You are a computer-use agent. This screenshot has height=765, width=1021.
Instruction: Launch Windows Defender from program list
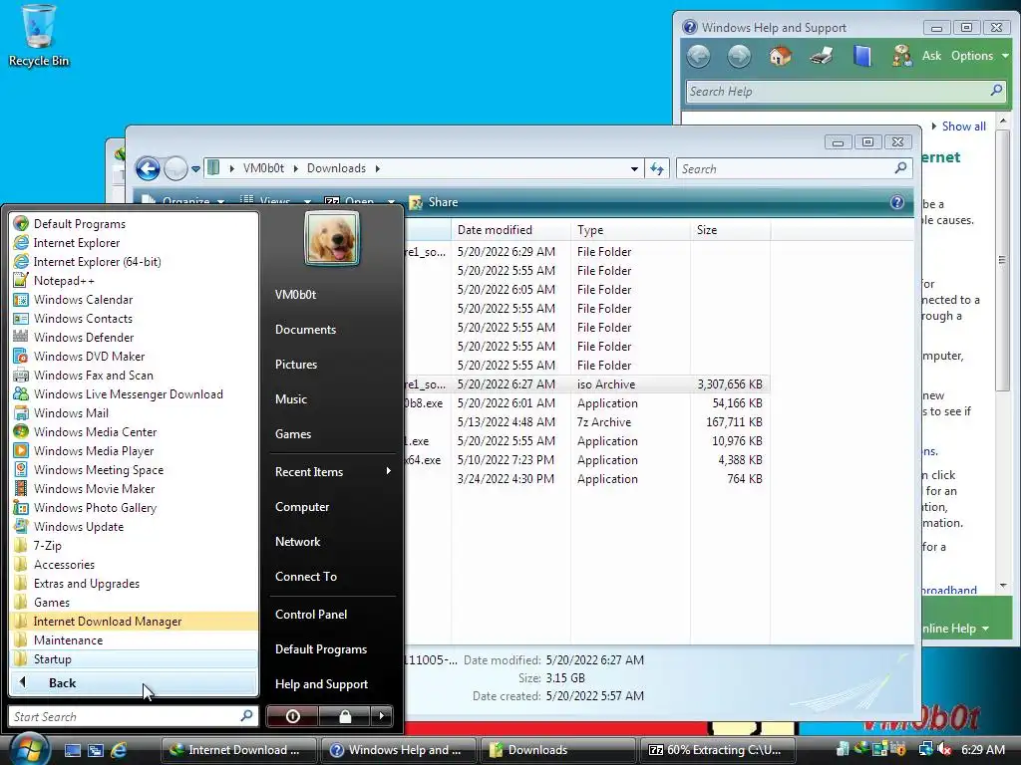pyautogui.click(x=84, y=337)
